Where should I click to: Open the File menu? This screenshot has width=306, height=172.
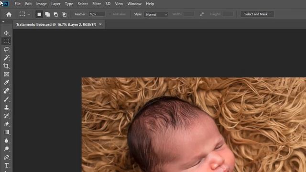17,4
